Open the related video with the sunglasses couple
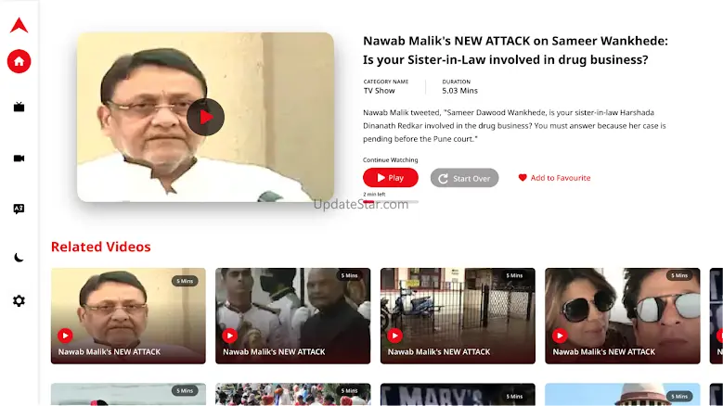Image resolution: width=723 pixels, height=406 pixels. click(623, 316)
